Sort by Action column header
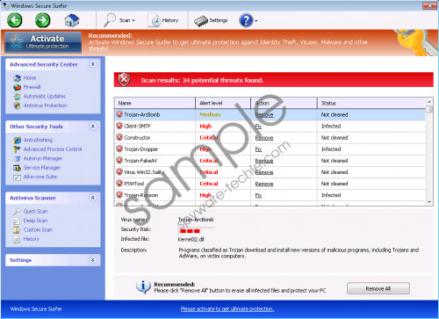 (x=284, y=103)
